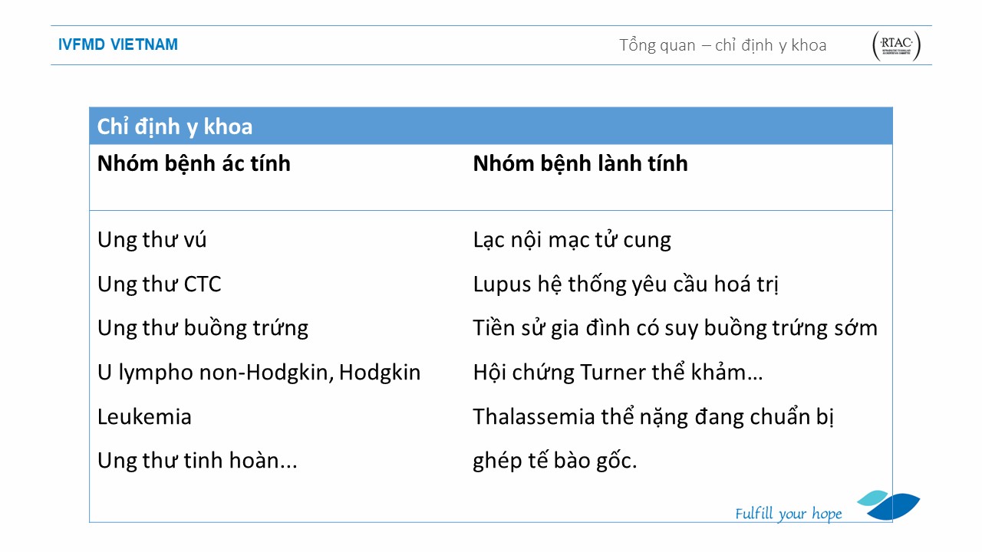Select the 'Nhóm bệnh lành tính' column heading
This screenshot has width=982, height=552.
click(580, 163)
